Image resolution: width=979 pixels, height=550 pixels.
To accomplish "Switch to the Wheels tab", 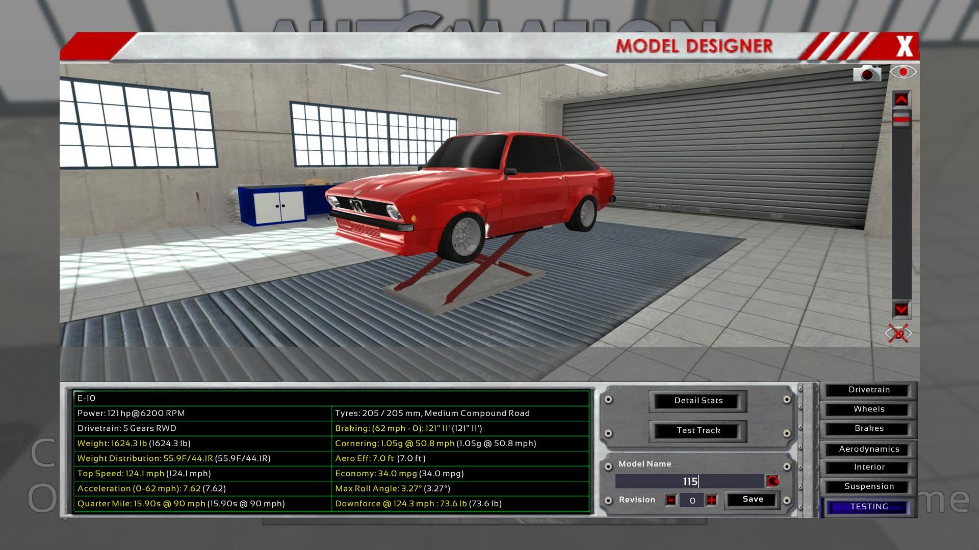I will click(868, 409).
